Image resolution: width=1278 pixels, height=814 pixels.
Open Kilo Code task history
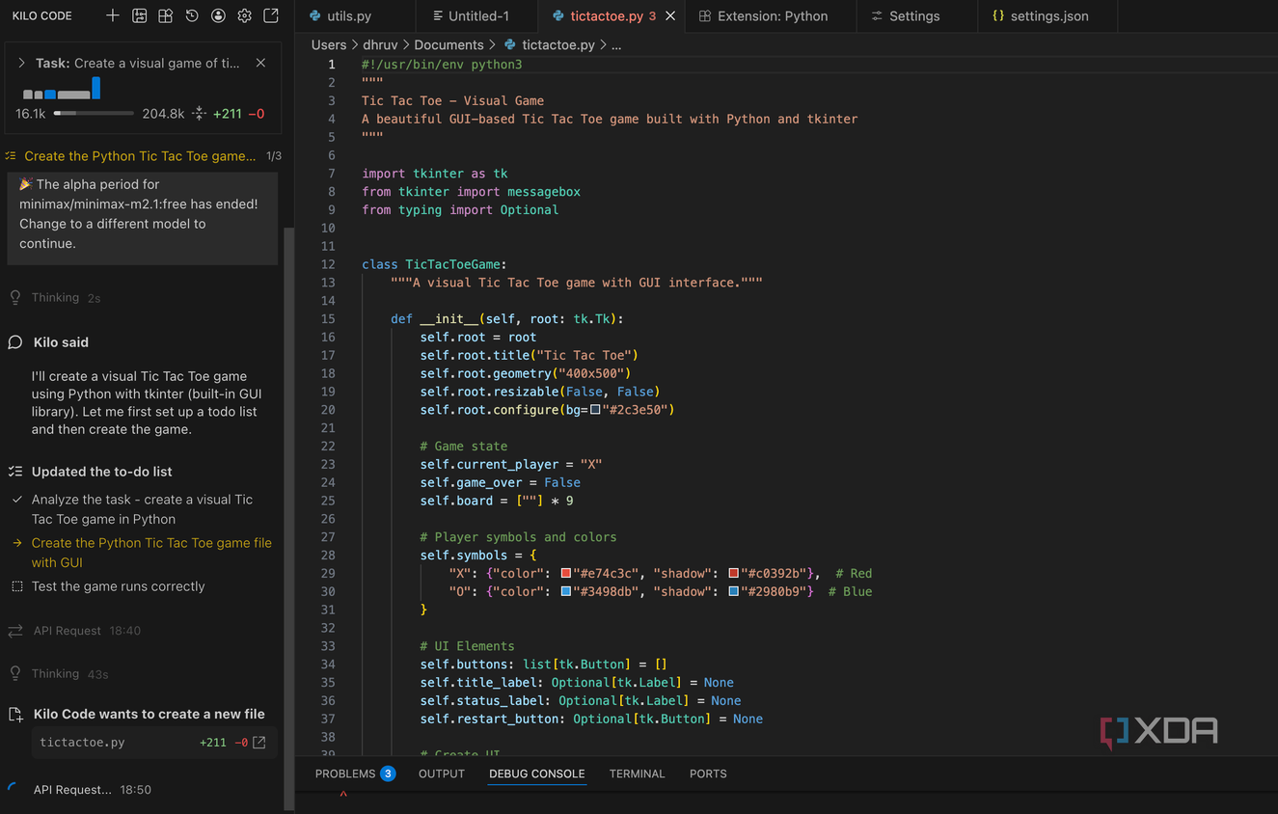pos(192,15)
